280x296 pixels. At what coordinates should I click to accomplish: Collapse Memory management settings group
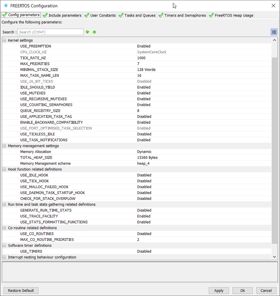pyautogui.click(x=4, y=146)
